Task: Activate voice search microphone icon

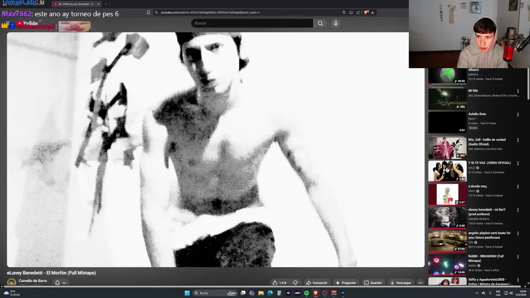Action: pos(336,23)
